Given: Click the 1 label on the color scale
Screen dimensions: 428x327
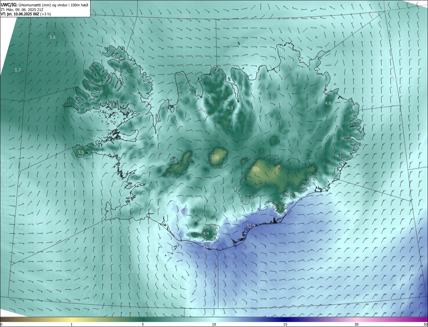Looking at the screenshot, I should tap(72, 325).
